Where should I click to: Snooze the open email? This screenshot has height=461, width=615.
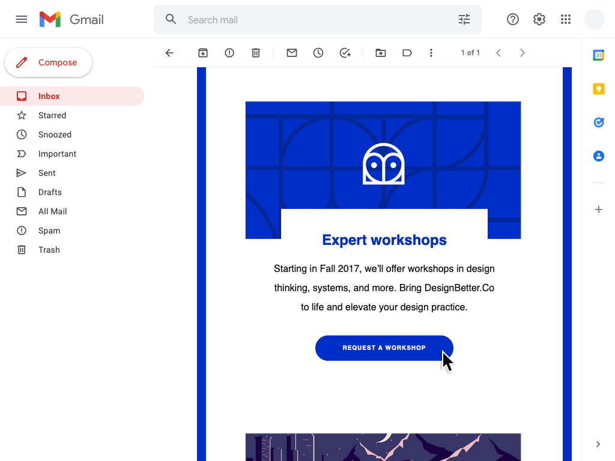[318, 53]
